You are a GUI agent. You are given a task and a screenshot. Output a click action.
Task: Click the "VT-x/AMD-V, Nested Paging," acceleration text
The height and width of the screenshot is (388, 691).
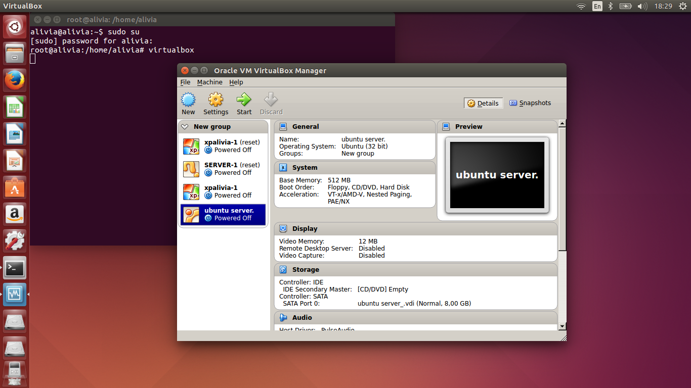click(370, 195)
